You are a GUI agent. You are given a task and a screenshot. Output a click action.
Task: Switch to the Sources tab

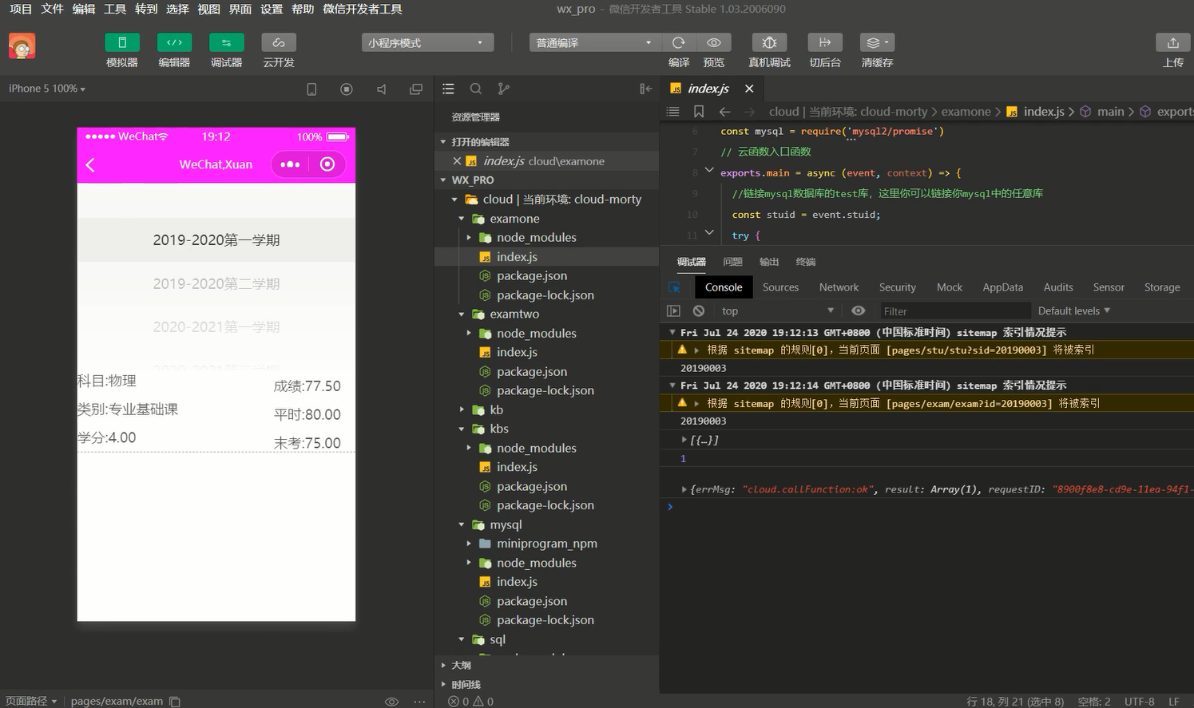point(780,287)
